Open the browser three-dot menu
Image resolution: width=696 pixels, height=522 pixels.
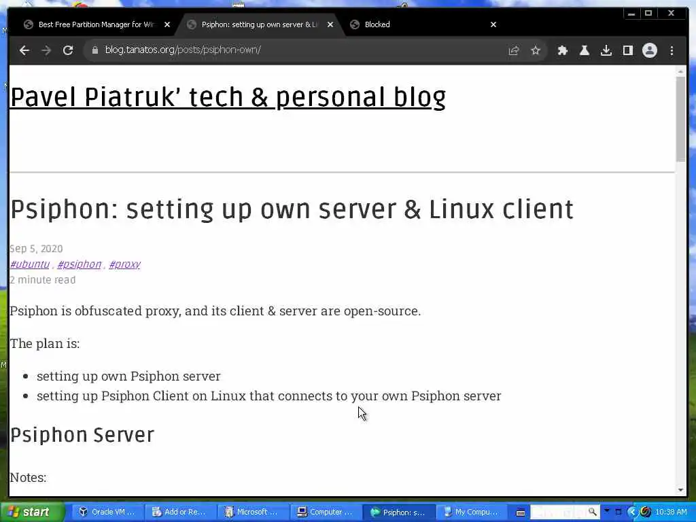(x=672, y=50)
